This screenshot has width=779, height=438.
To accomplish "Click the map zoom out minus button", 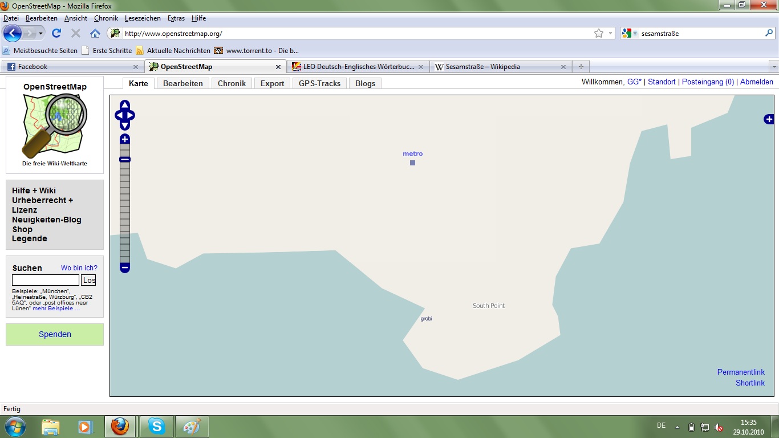I will [125, 267].
